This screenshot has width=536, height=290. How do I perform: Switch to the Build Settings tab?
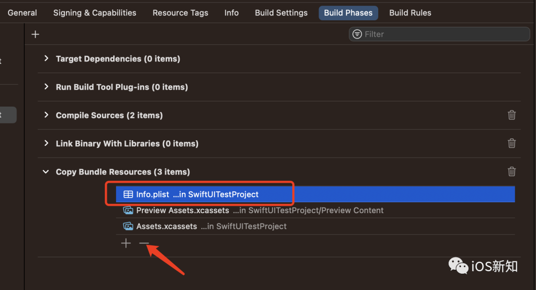coord(281,12)
